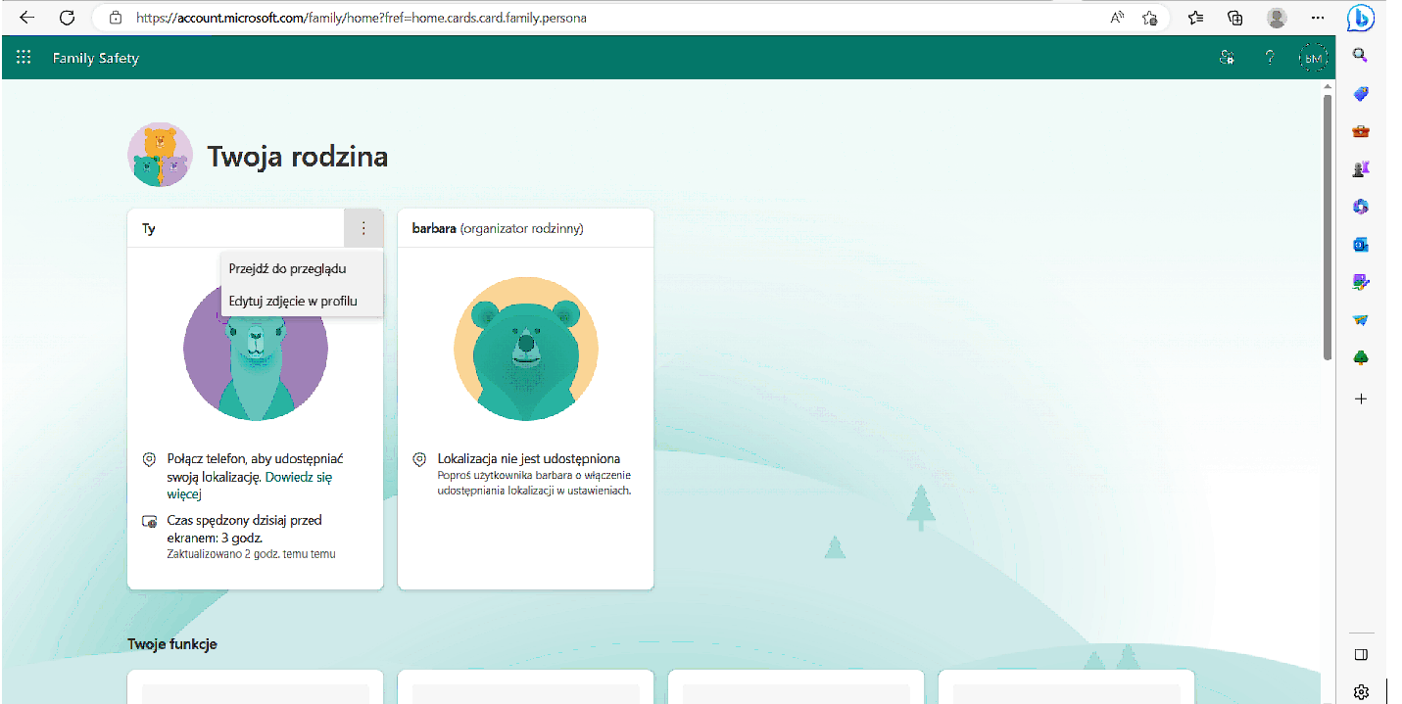Toggle sidebar visibility button
The width and height of the screenshot is (1402, 704).
[x=1360, y=655]
